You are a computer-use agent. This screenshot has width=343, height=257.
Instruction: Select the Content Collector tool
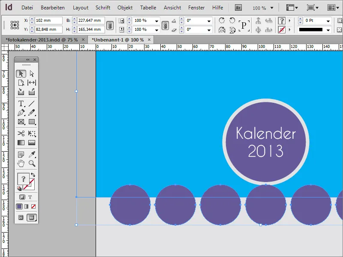point(21,92)
